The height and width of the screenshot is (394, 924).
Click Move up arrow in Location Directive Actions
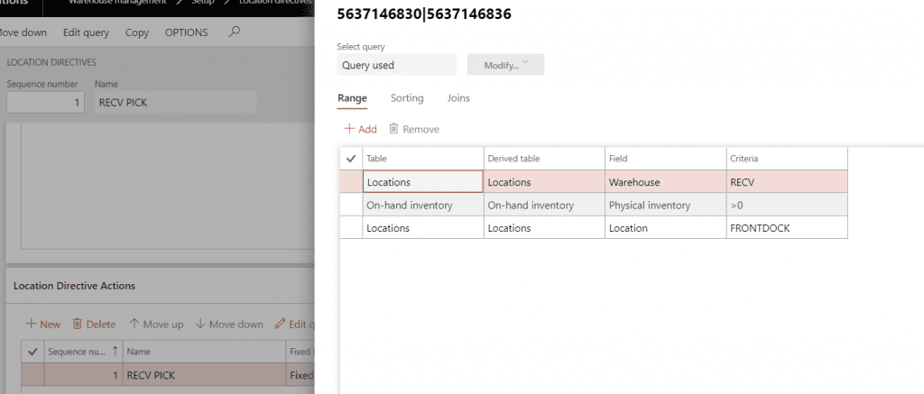(x=134, y=325)
